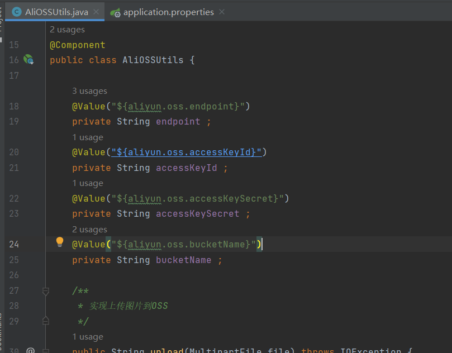Click the Java class icon on AliOSSUtils tab

17,12
